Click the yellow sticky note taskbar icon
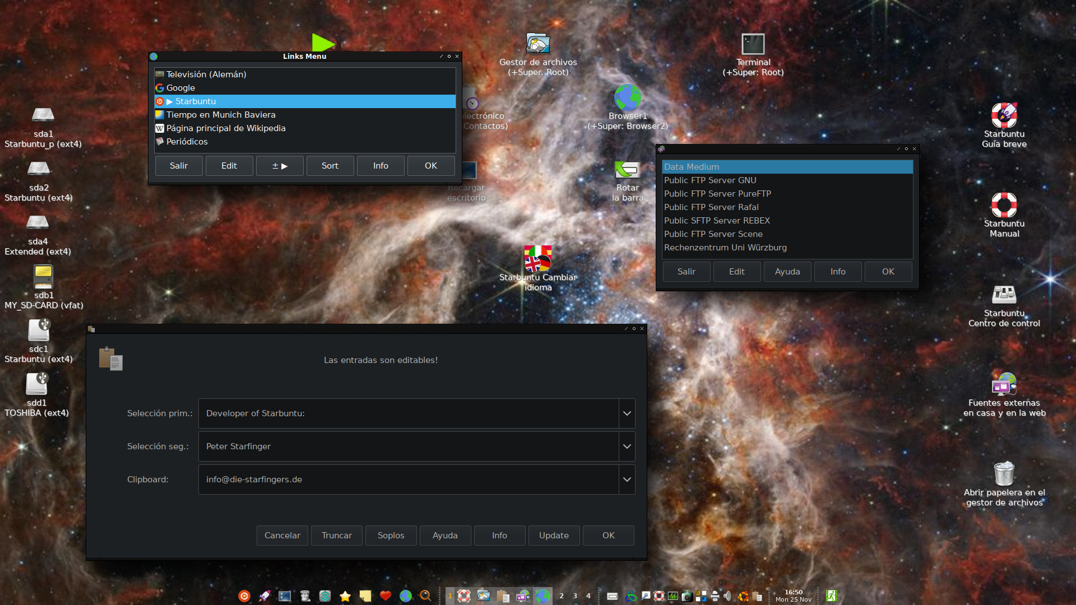This screenshot has width=1076, height=605. click(x=365, y=596)
